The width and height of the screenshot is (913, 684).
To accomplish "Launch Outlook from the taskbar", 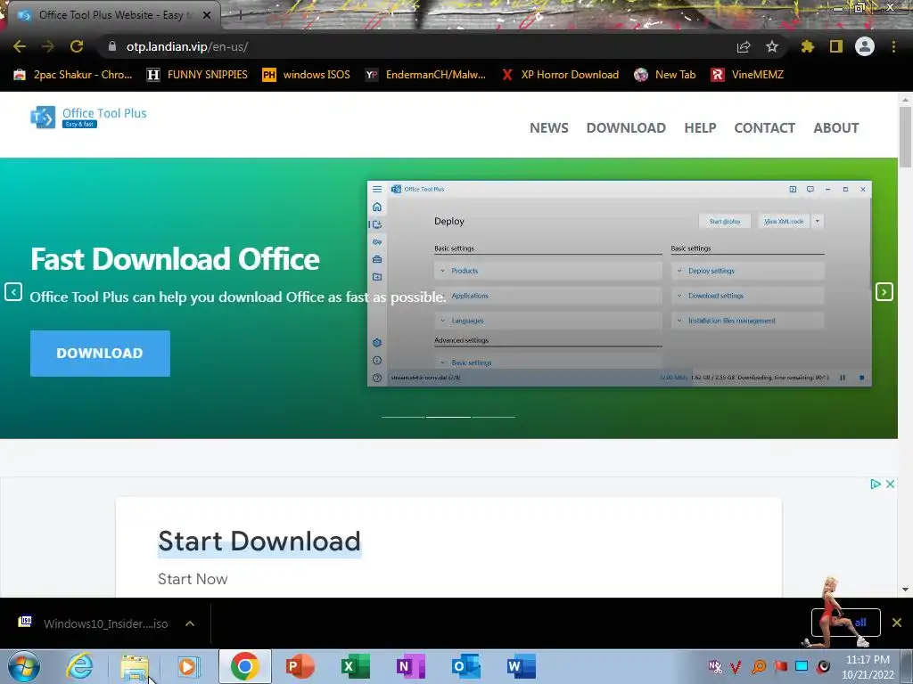I will tap(465, 666).
